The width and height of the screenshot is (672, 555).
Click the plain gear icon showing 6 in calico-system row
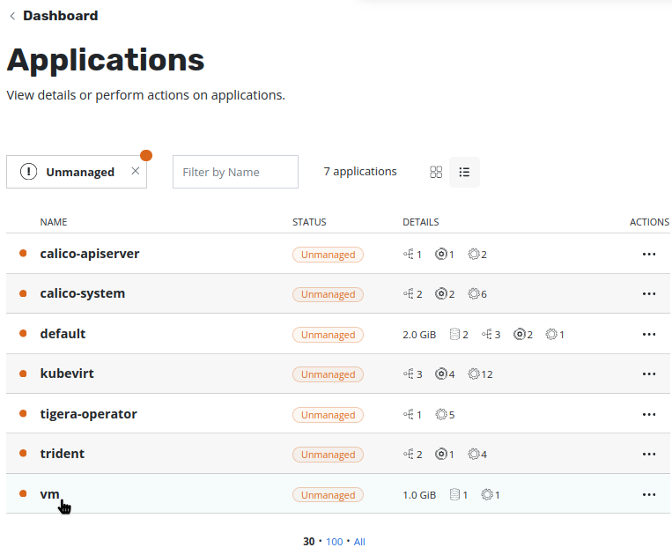(474, 294)
